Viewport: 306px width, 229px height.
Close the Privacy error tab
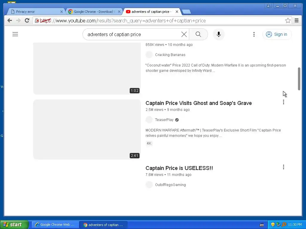pos(62,12)
